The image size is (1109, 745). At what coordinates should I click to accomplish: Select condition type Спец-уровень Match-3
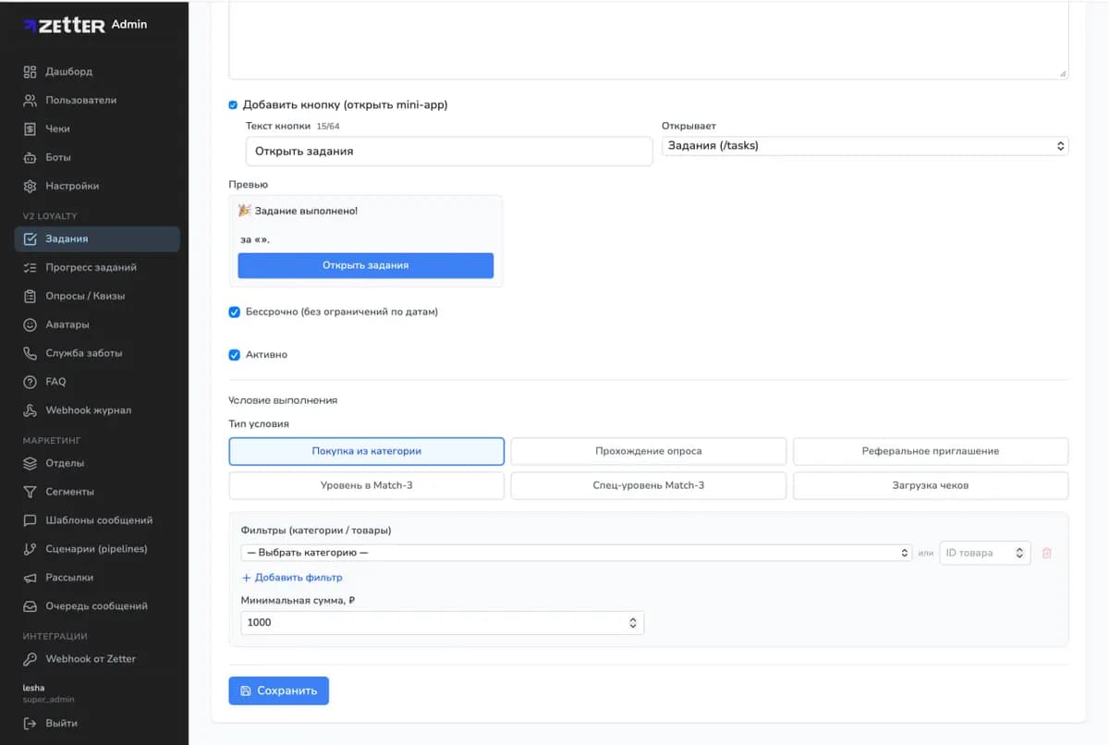point(649,485)
